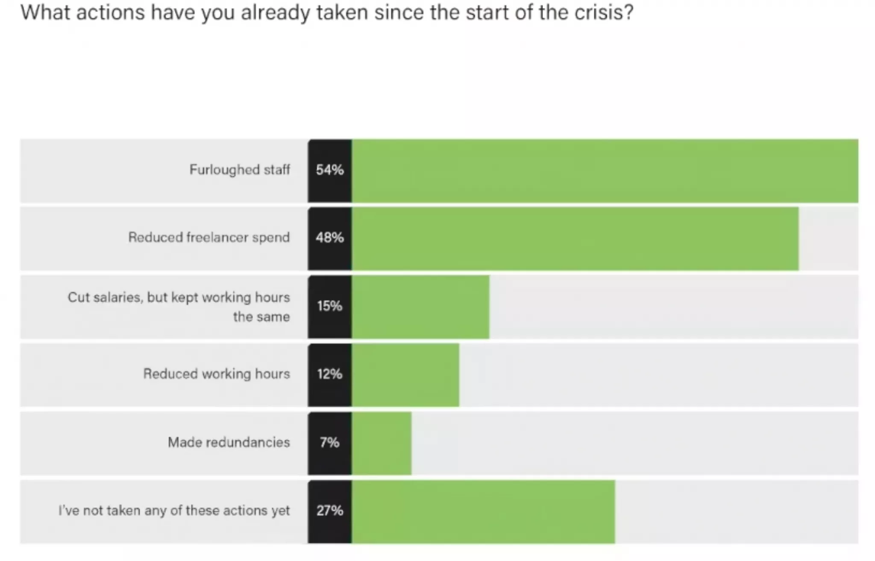This screenshot has width=875, height=561.
Task: Click the 48% black label box
Action: point(329,238)
